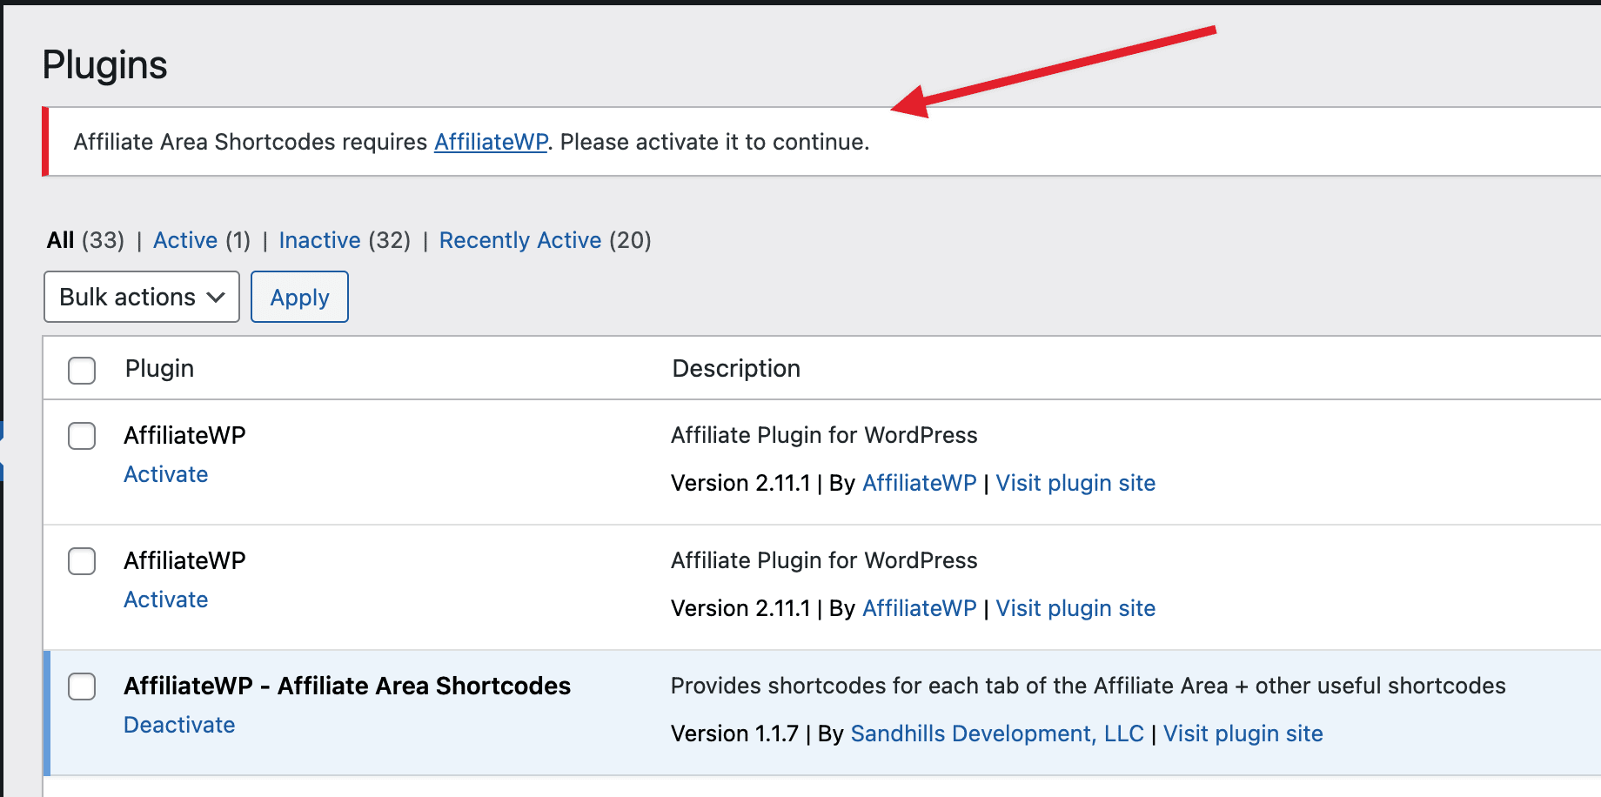Open the Bulk actions dropdown

click(142, 297)
